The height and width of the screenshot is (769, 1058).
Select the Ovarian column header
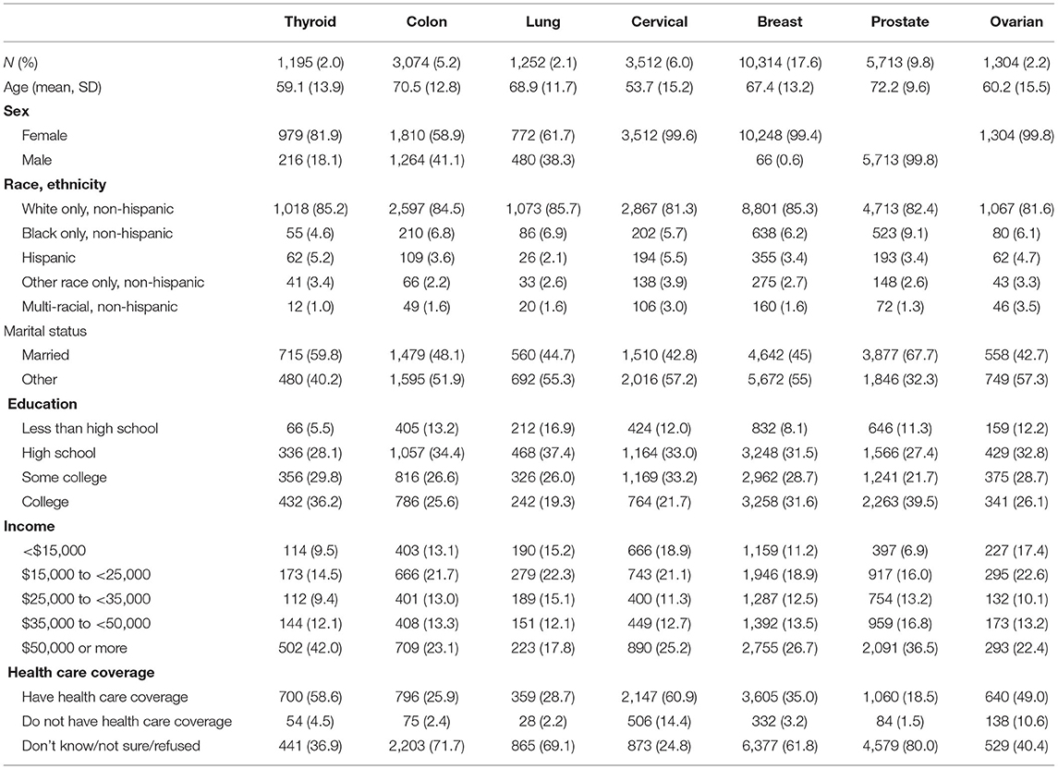point(1016,21)
